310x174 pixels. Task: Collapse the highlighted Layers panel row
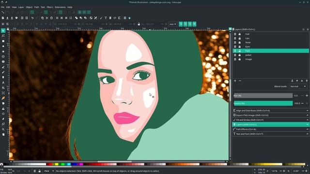click(270, 125)
